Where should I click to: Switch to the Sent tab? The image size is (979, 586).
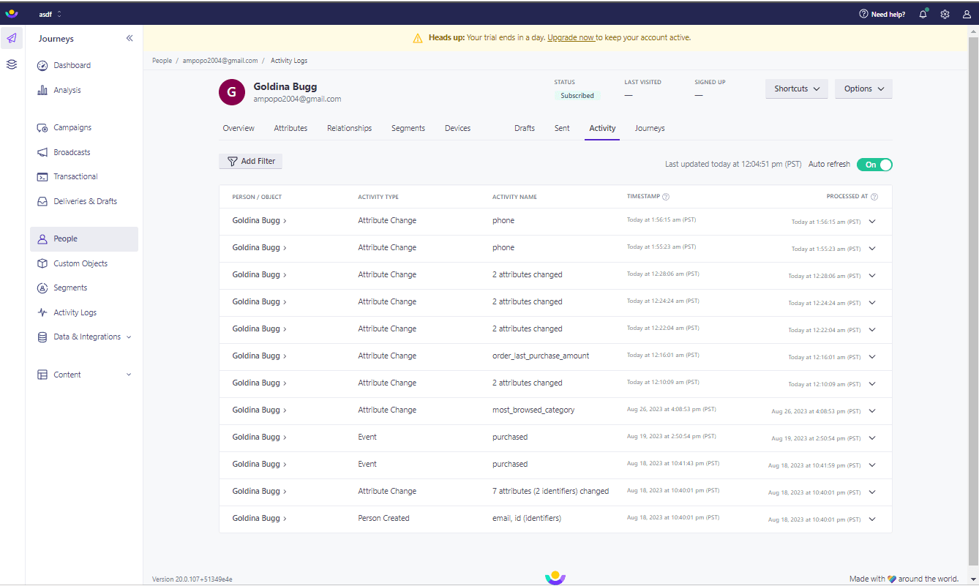pyautogui.click(x=562, y=128)
